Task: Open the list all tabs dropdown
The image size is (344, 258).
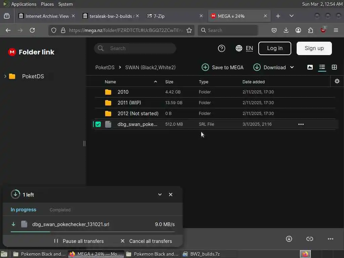Action: (x=291, y=16)
